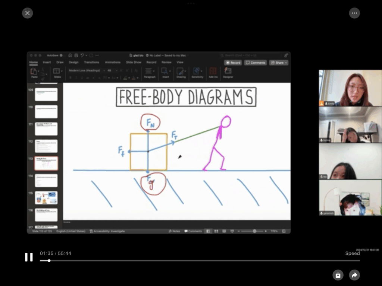The image size is (382, 286).
Task: Switch to the Transitions ribbon tab
Action: (91, 62)
